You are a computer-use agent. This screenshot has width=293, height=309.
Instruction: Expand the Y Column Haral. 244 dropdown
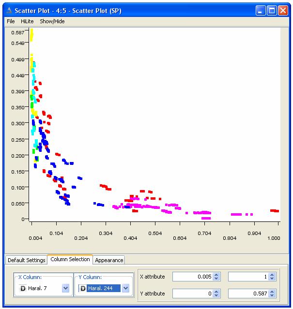[x=126, y=288]
